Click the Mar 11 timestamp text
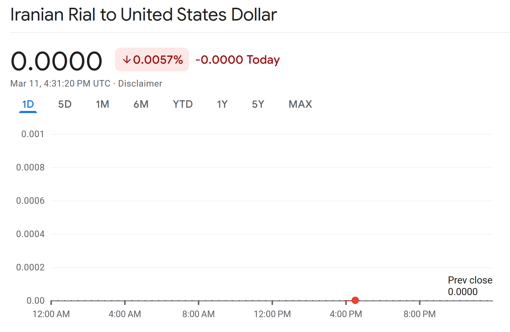 point(60,84)
